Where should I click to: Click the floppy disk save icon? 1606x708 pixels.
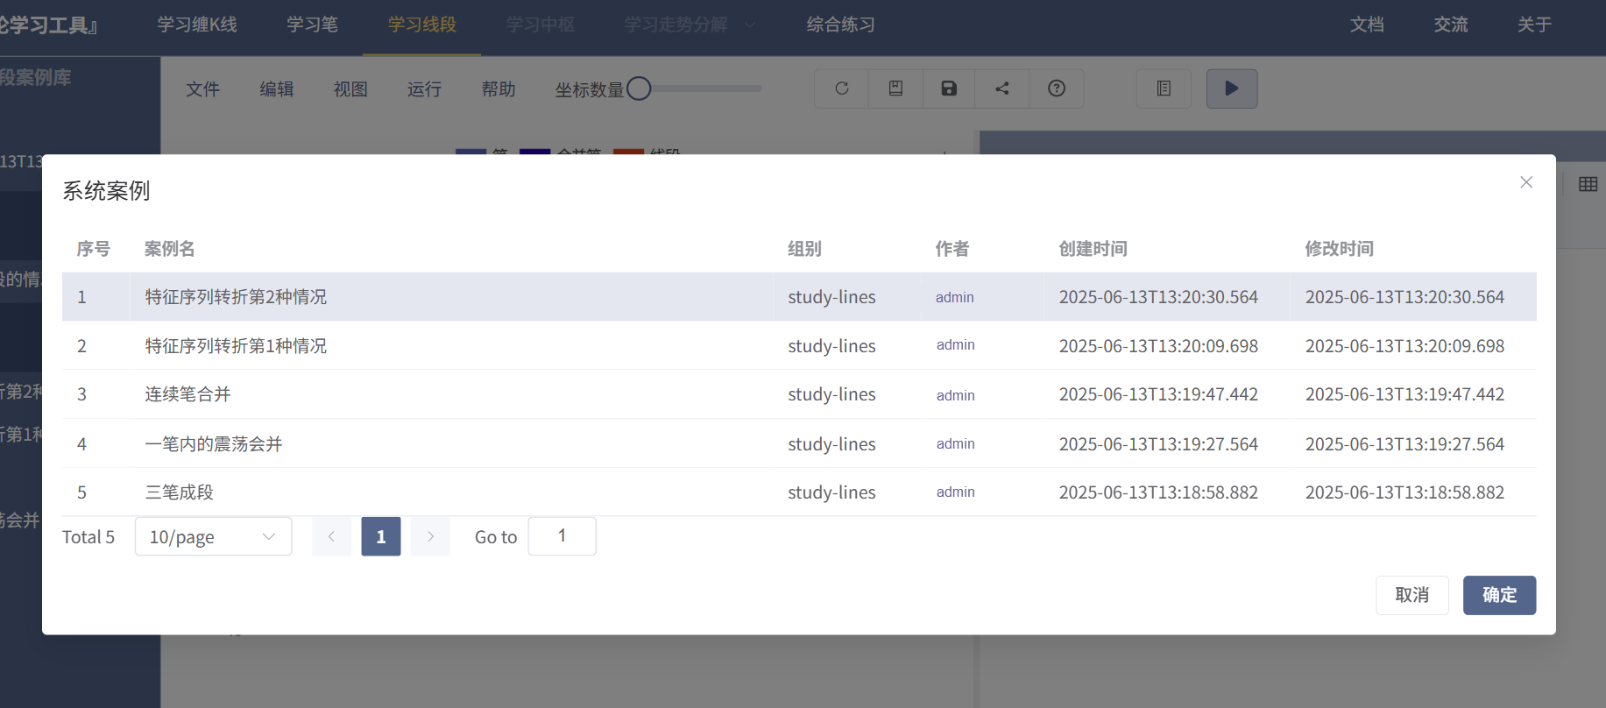[x=949, y=88]
